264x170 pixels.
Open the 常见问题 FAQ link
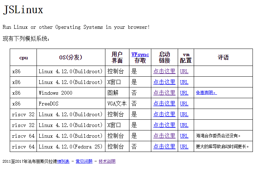(84, 161)
